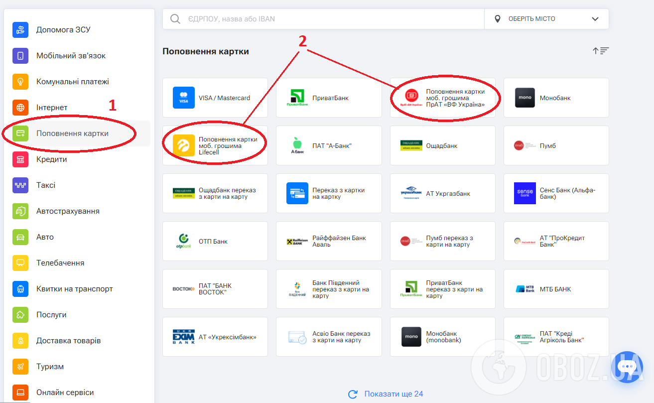The width and height of the screenshot is (654, 403).
Task: Go to Кредити menu entry
Action: click(x=77, y=159)
